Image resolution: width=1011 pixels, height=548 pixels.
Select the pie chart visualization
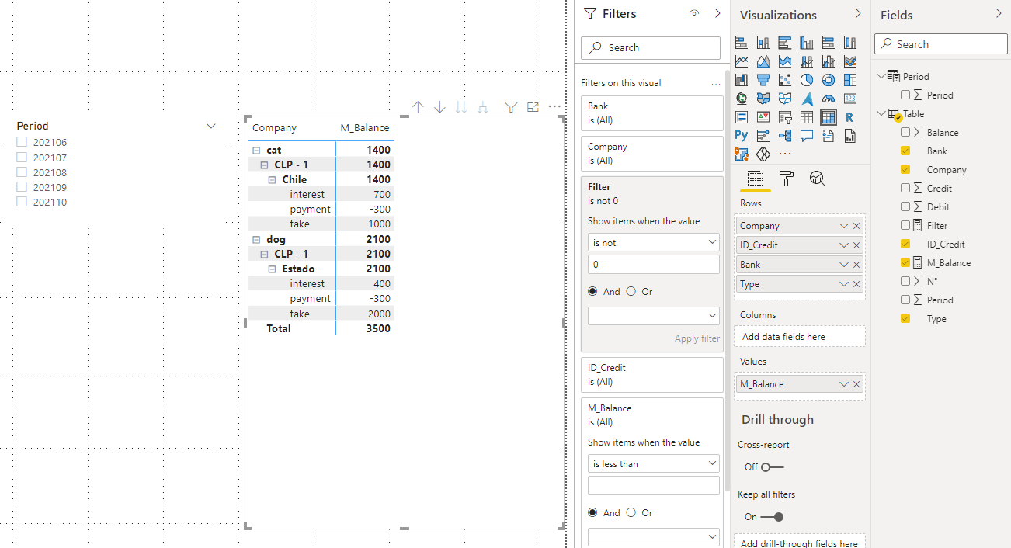click(x=807, y=79)
